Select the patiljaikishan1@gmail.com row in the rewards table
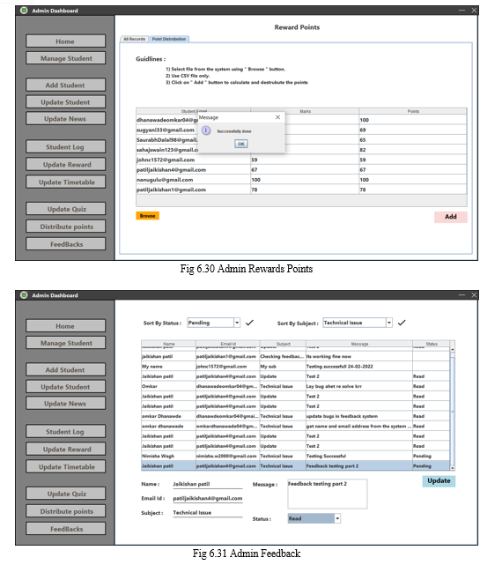The height and width of the screenshot is (565, 502). [301, 190]
